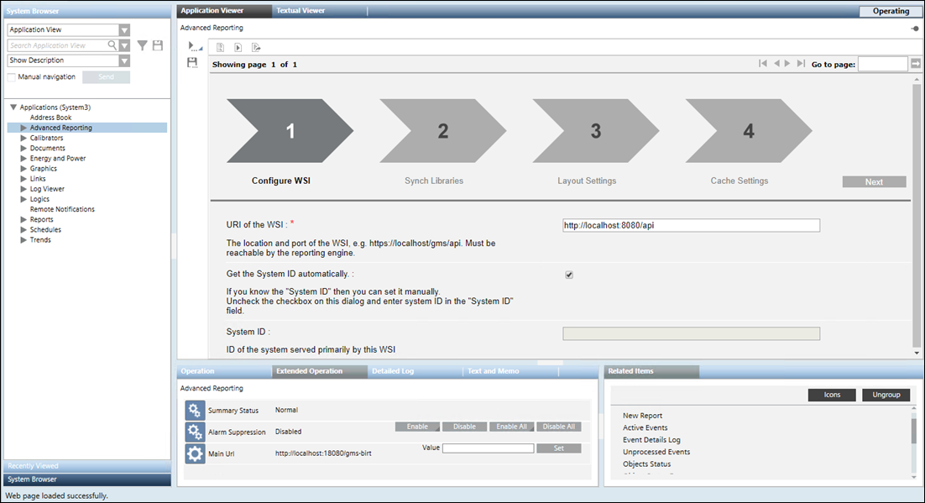The height and width of the screenshot is (503, 925).
Task: Enable the Manual navigation checkbox
Action: (x=12, y=77)
